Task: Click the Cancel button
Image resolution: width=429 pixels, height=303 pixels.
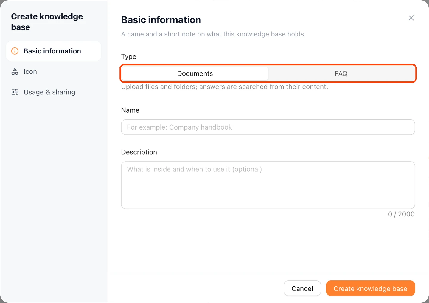Action: (302, 288)
